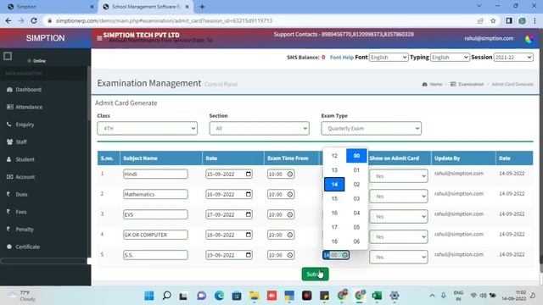
Task: Open File Explorer from taskbar
Action: pyautogui.click(x=255, y=296)
